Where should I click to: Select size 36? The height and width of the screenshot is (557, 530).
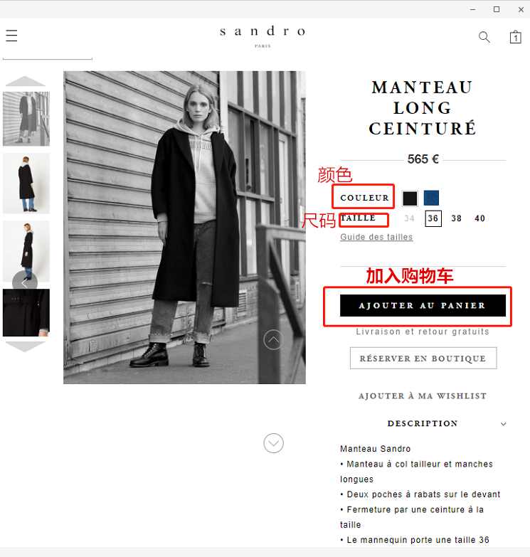(x=433, y=218)
